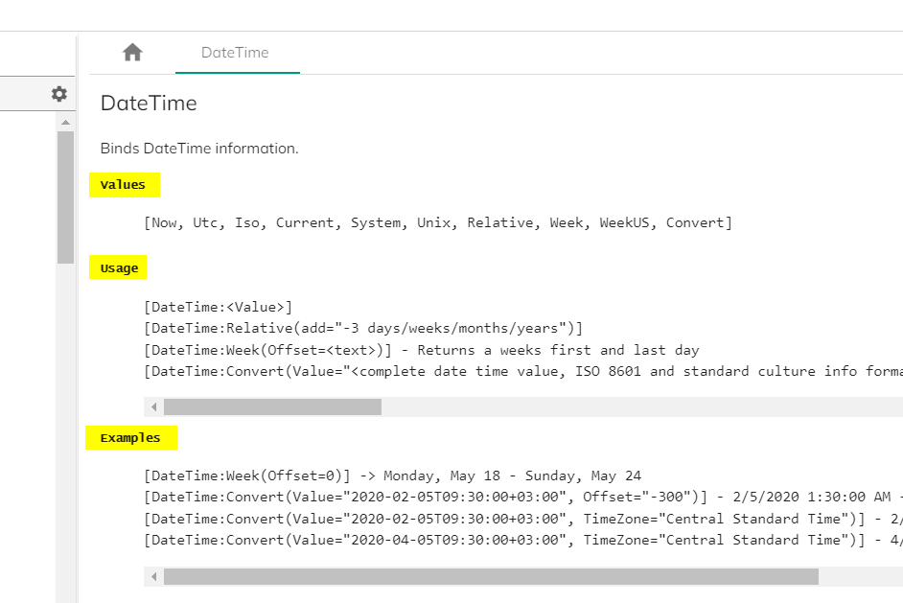Click the highlighted Values heading
This screenshot has height=603, width=903.
(x=125, y=185)
